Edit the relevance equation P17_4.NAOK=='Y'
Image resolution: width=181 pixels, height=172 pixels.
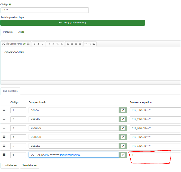155,137
